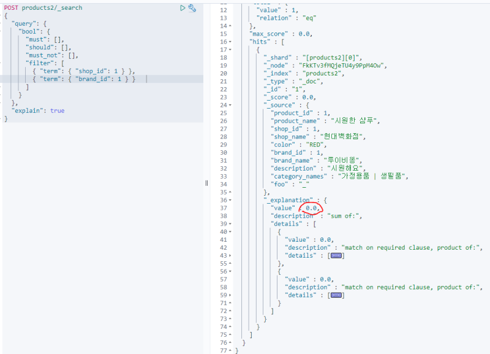Screen dimensions: 490x354
Task: Click the fold-end arrow at line 55
Action: [x=230, y=263]
